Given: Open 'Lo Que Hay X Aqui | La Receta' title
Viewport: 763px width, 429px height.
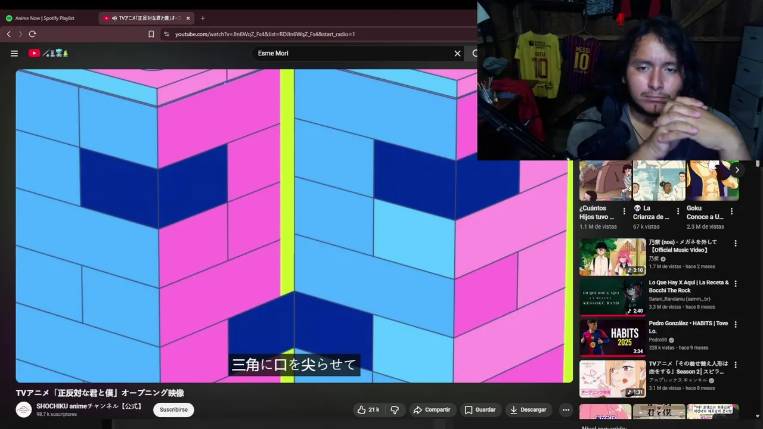Looking at the screenshot, I should click(x=689, y=287).
